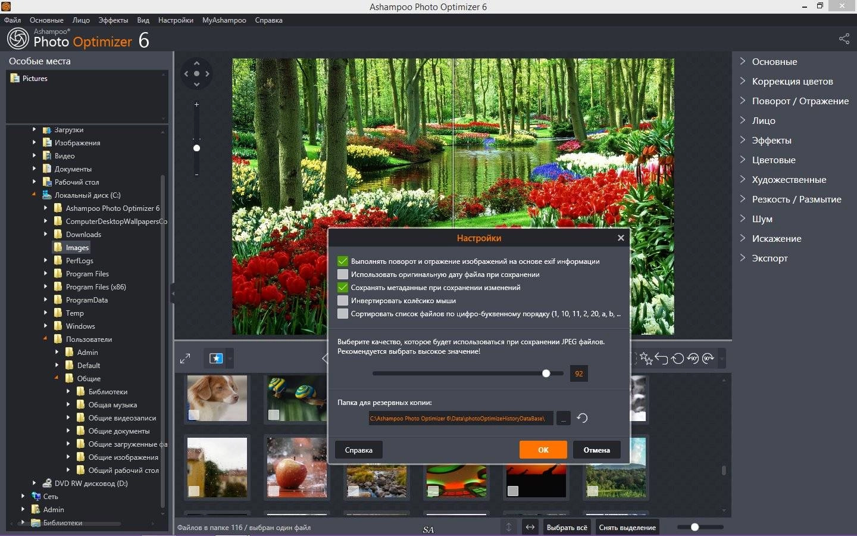857x536 pixels.
Task: Toggle exif rotation and reflection checkbox
Action: click(x=342, y=261)
